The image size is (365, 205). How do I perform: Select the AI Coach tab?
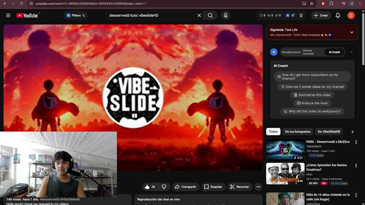click(x=334, y=52)
